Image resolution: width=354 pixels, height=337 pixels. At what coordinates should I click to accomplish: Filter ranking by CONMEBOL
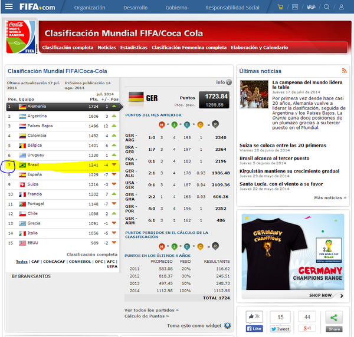[80, 262]
